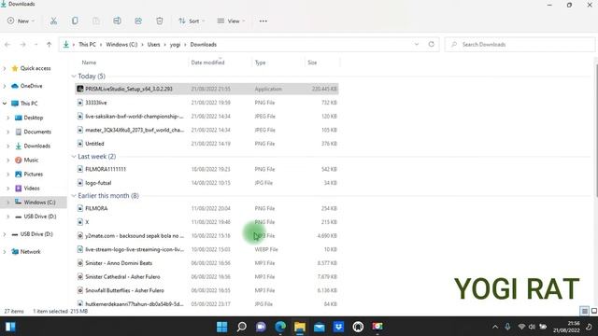
Task: Expand OneDrive in navigation pane
Action: [x=5, y=86]
